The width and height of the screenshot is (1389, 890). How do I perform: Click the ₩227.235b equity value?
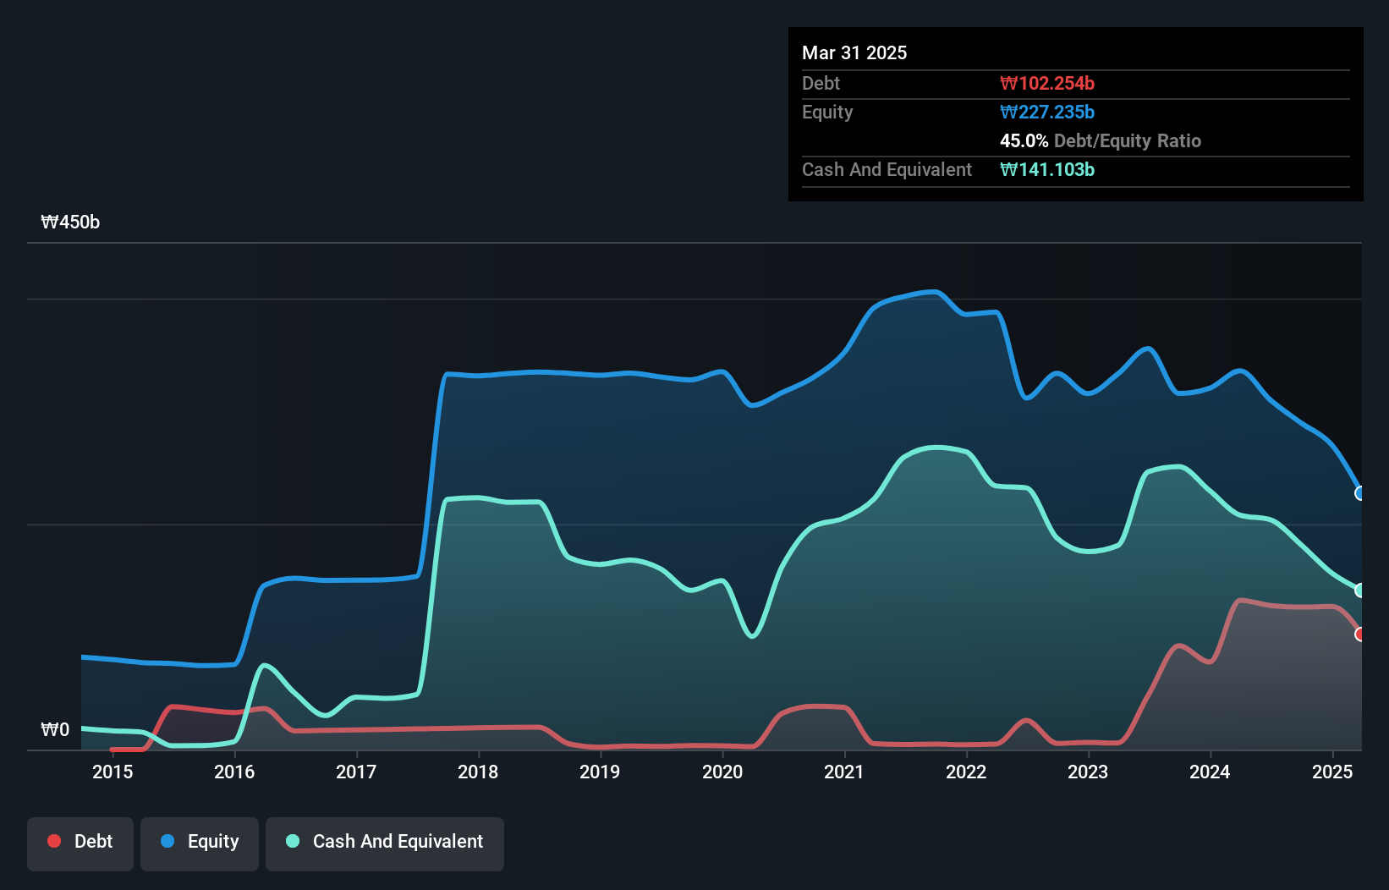(1047, 112)
